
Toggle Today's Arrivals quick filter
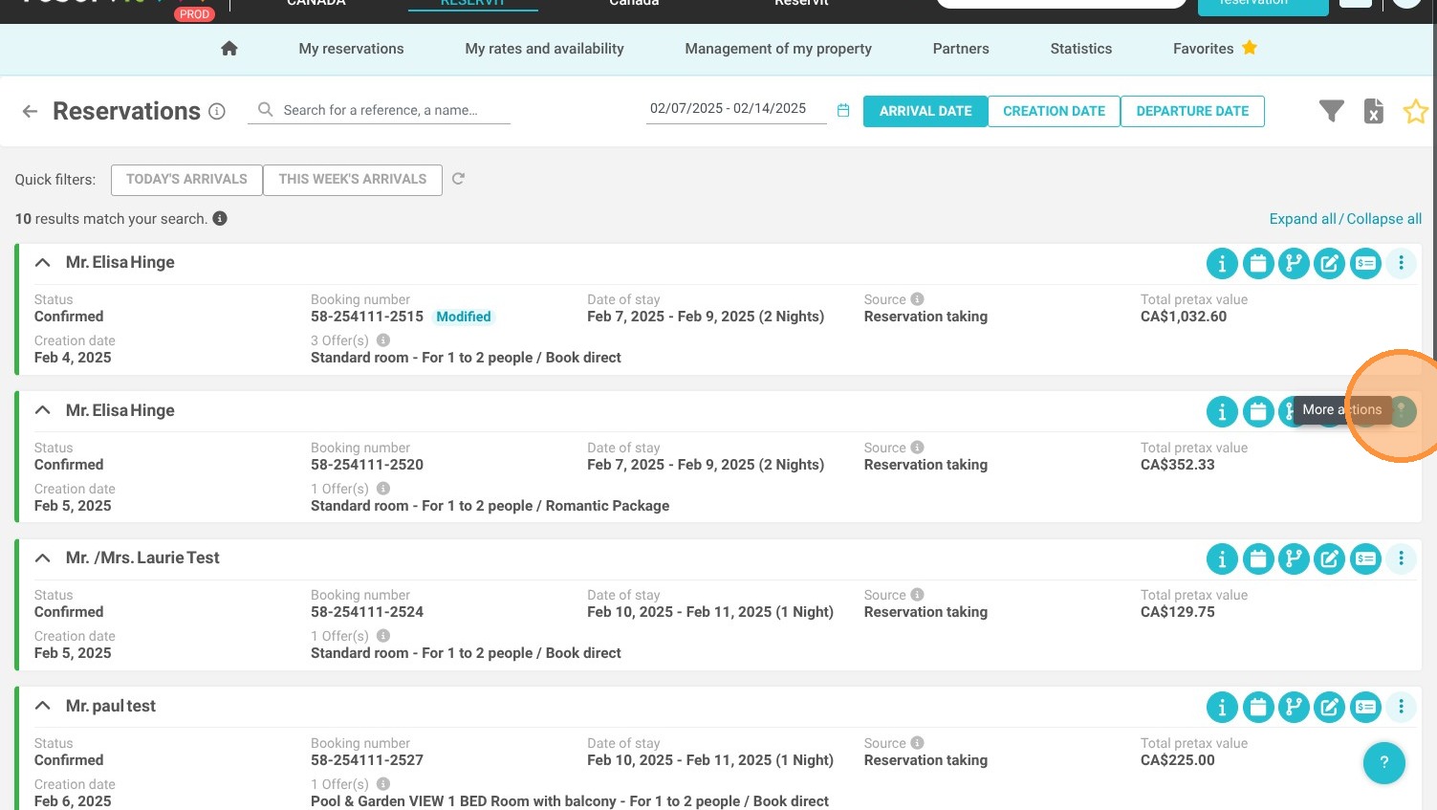tap(186, 180)
